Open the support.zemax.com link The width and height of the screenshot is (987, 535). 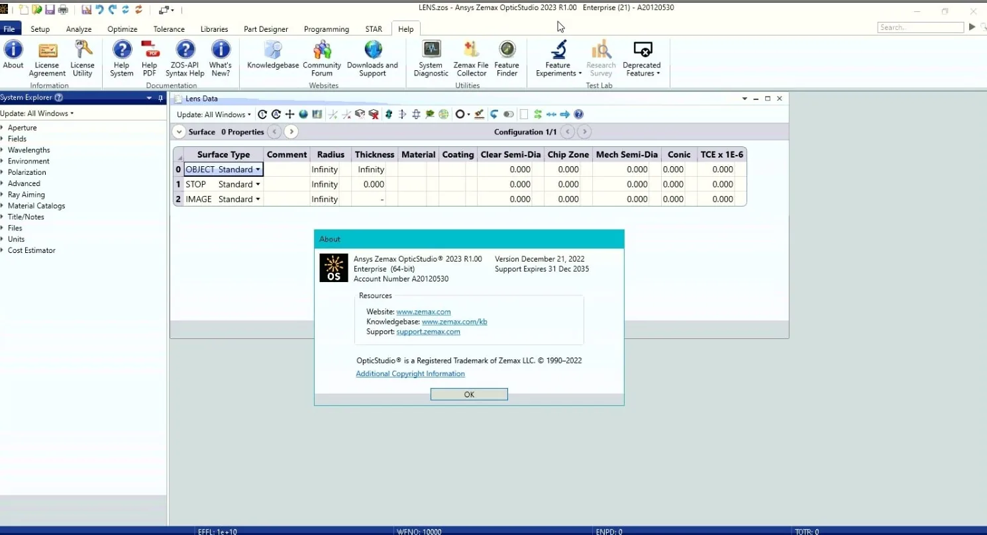[428, 332]
